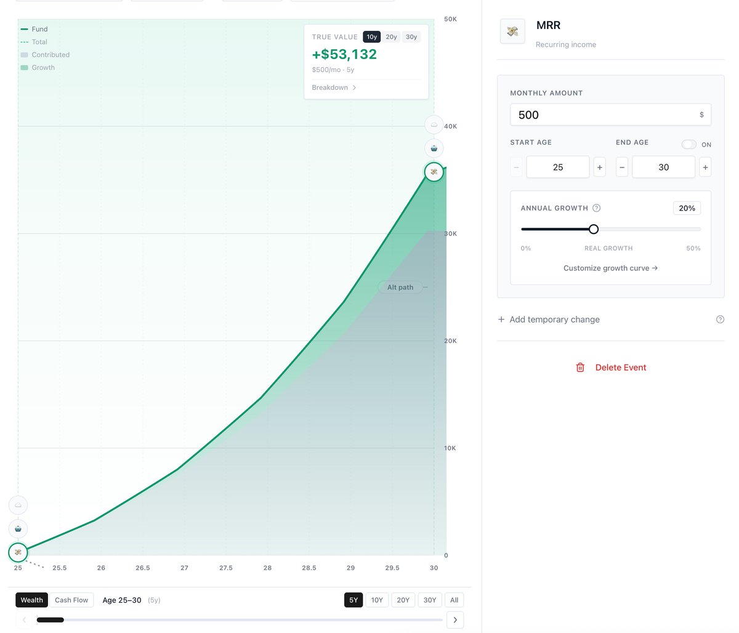
Task: Click the help icon beside Add temporary change
Action: click(720, 320)
